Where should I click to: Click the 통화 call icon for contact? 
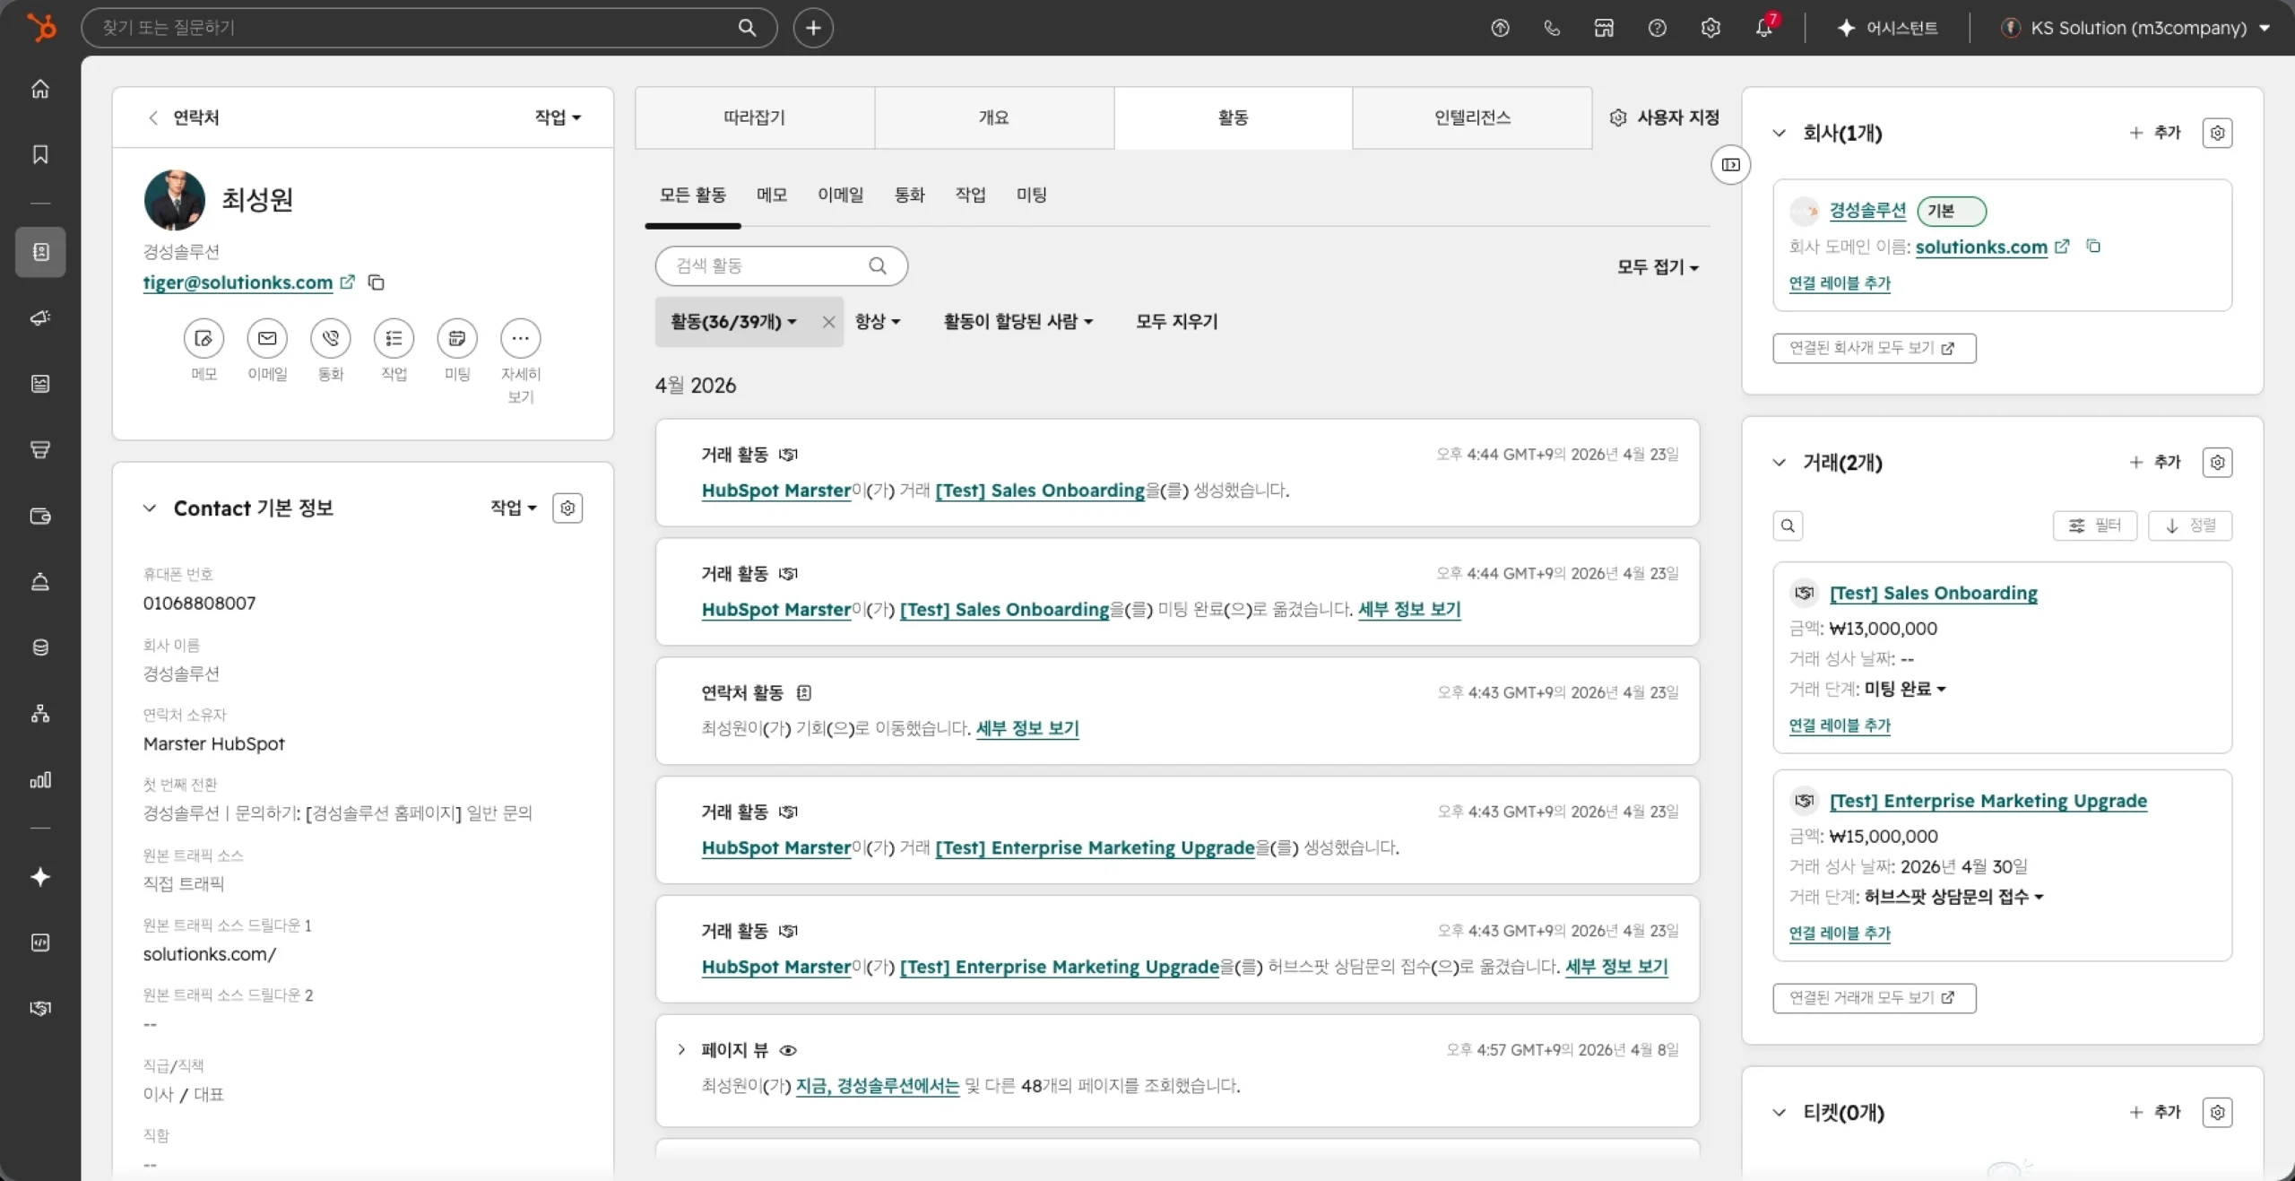click(331, 338)
